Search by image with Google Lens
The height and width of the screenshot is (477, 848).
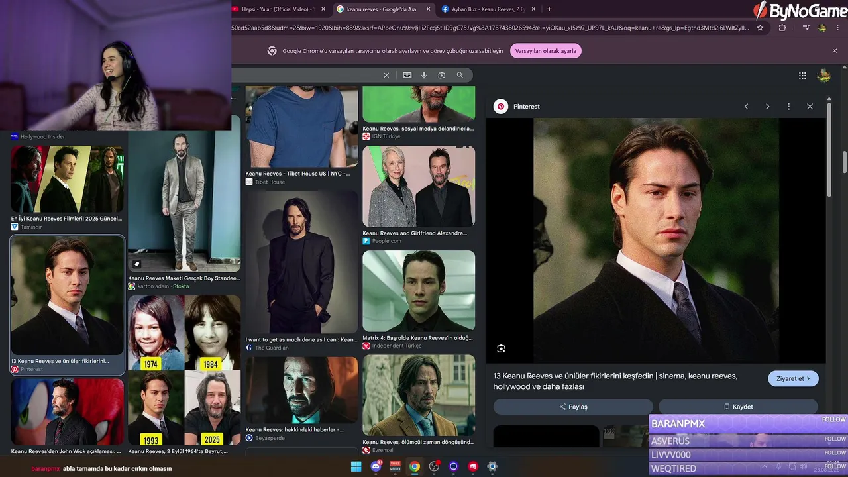pyautogui.click(x=441, y=75)
